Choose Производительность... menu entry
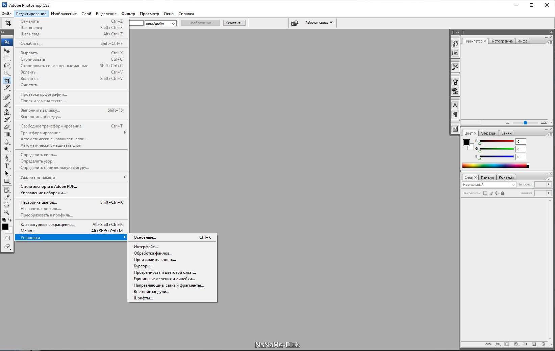555x351 pixels. (x=172, y=260)
